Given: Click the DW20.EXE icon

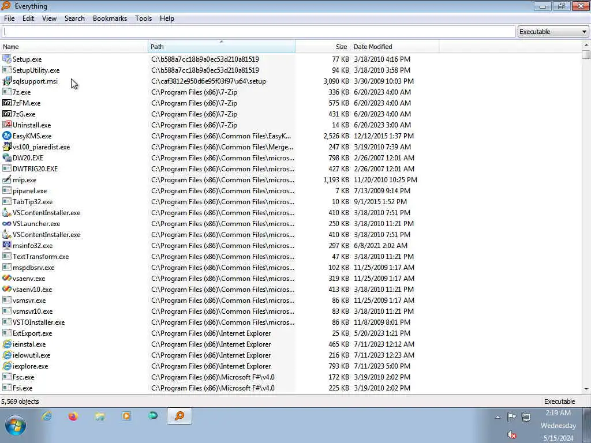Looking at the screenshot, I should [x=7, y=157].
